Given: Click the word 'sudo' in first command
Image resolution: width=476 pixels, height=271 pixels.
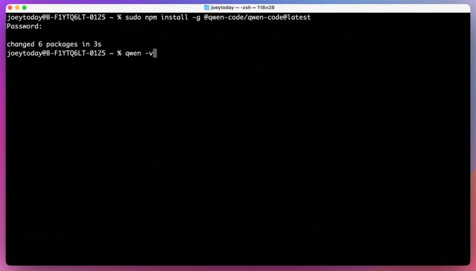Looking at the screenshot, I should pos(133,17).
